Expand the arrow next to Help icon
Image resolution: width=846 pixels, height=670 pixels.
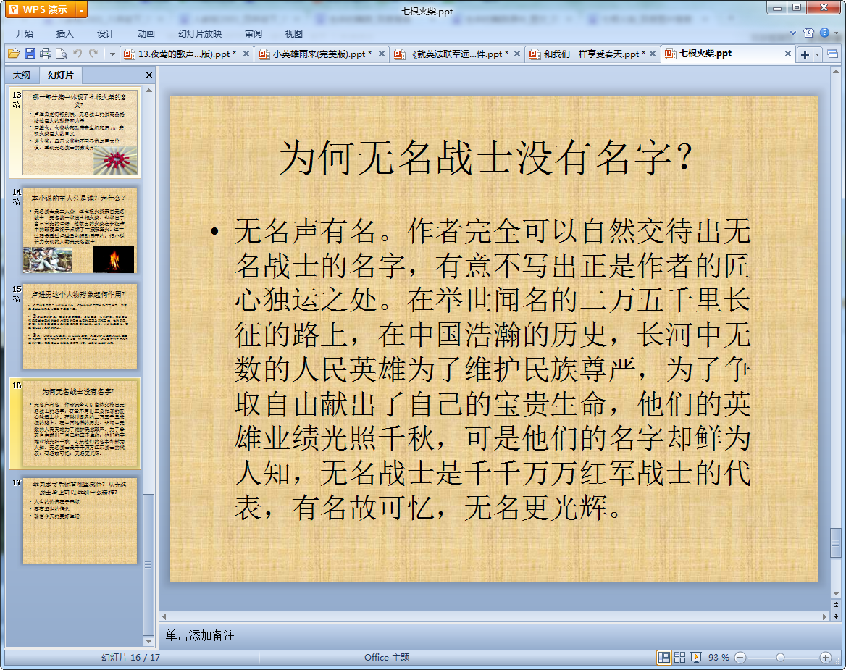[837, 33]
